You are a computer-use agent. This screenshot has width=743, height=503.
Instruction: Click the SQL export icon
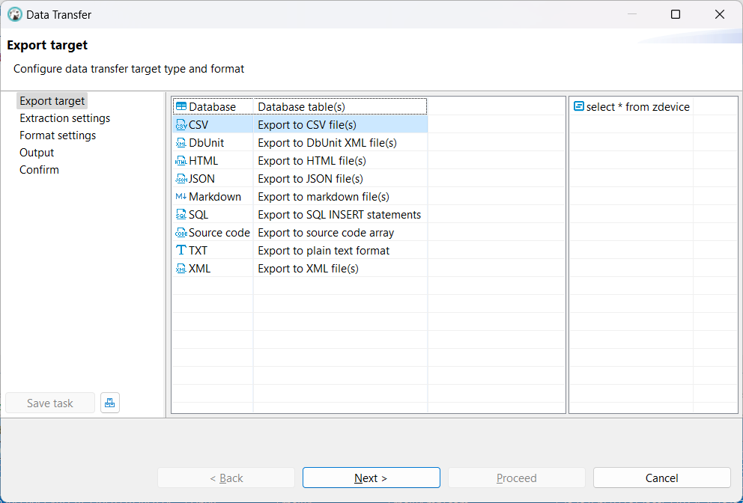pos(181,215)
